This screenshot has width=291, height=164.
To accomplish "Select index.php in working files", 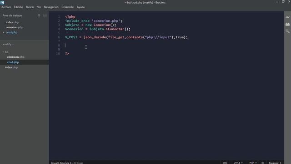I will pyautogui.click(x=12, y=22).
